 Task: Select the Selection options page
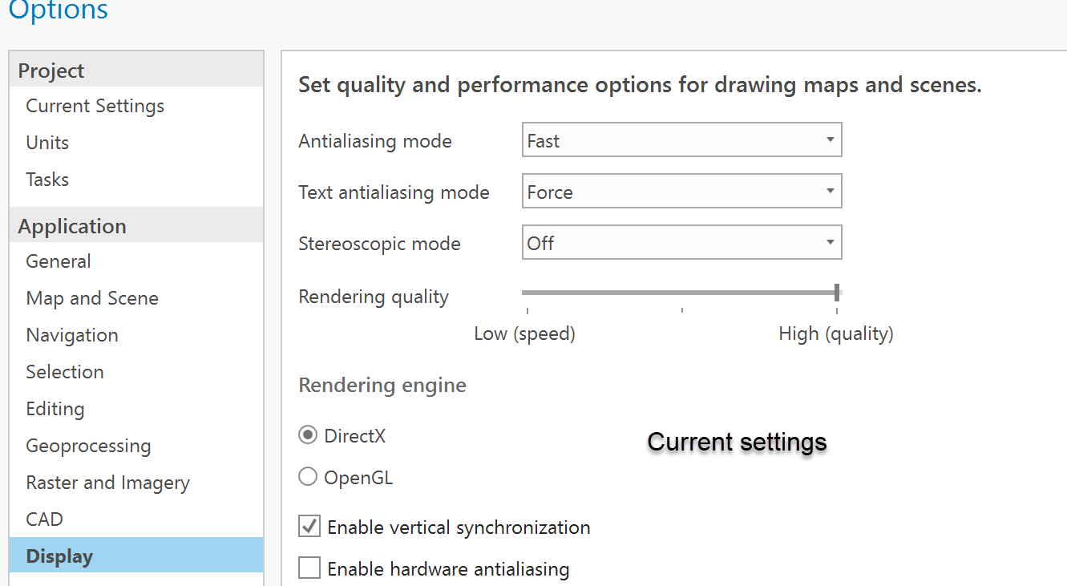[65, 372]
